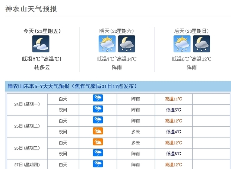This screenshot has height=169, width=231.
Task: Click 多云 in 25日 夜间 row
Action: 136,132
